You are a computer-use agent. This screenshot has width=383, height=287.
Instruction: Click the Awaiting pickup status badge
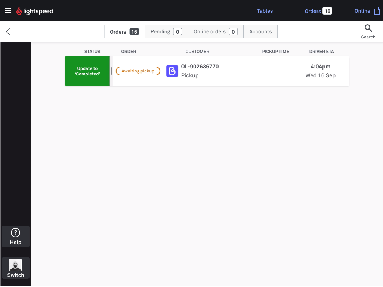(x=138, y=71)
